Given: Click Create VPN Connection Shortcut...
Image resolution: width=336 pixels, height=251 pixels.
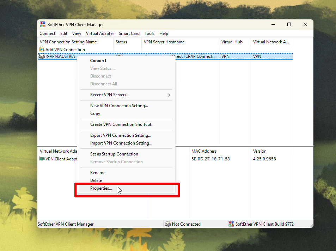Looking at the screenshot, I should coord(122,124).
